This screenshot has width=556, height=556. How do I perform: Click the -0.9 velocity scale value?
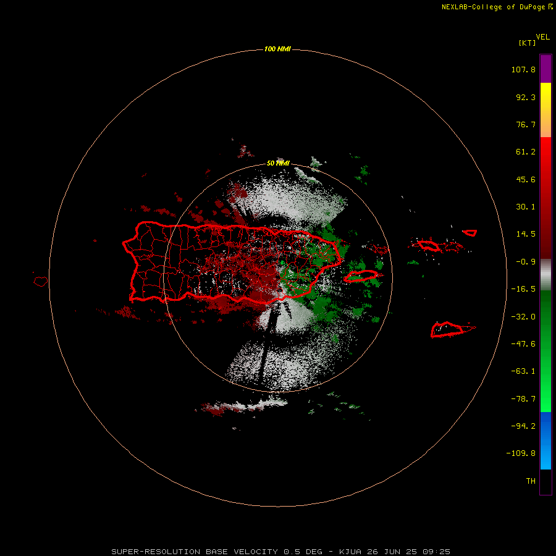tap(526, 262)
